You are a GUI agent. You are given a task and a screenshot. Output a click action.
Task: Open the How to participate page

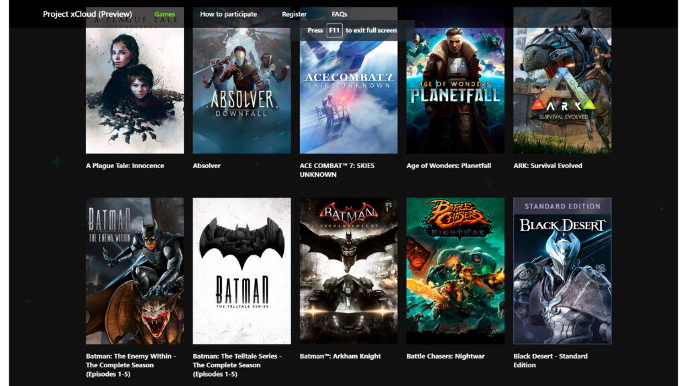pos(228,14)
